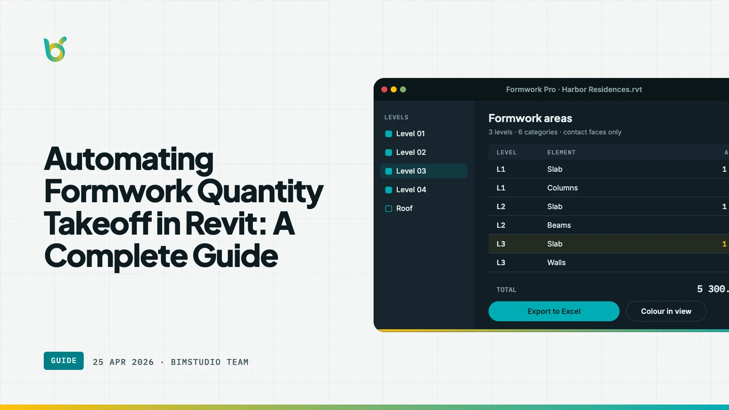This screenshot has width=729, height=410.
Task: Click the Formwork areas heading
Action: (x=530, y=118)
